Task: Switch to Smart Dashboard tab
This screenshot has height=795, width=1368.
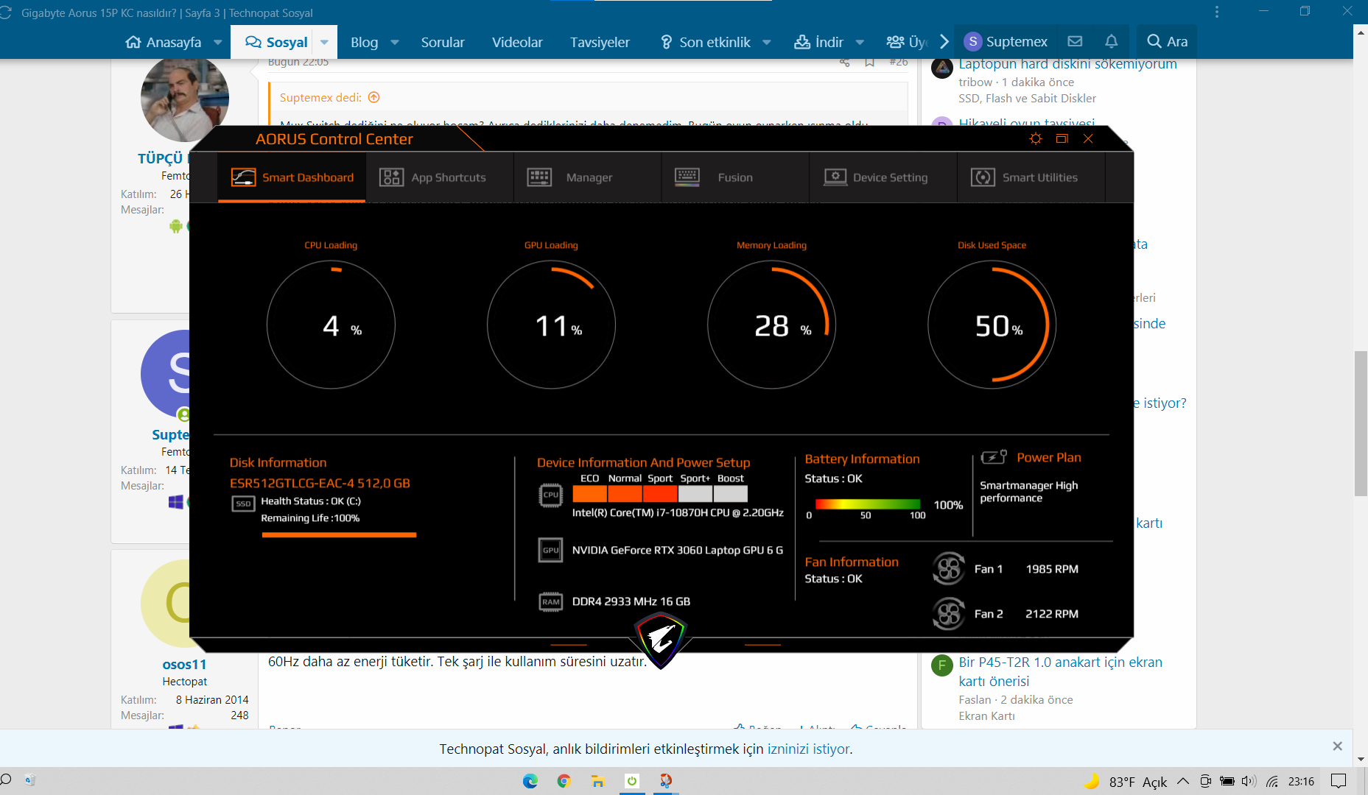Action: pyautogui.click(x=292, y=177)
